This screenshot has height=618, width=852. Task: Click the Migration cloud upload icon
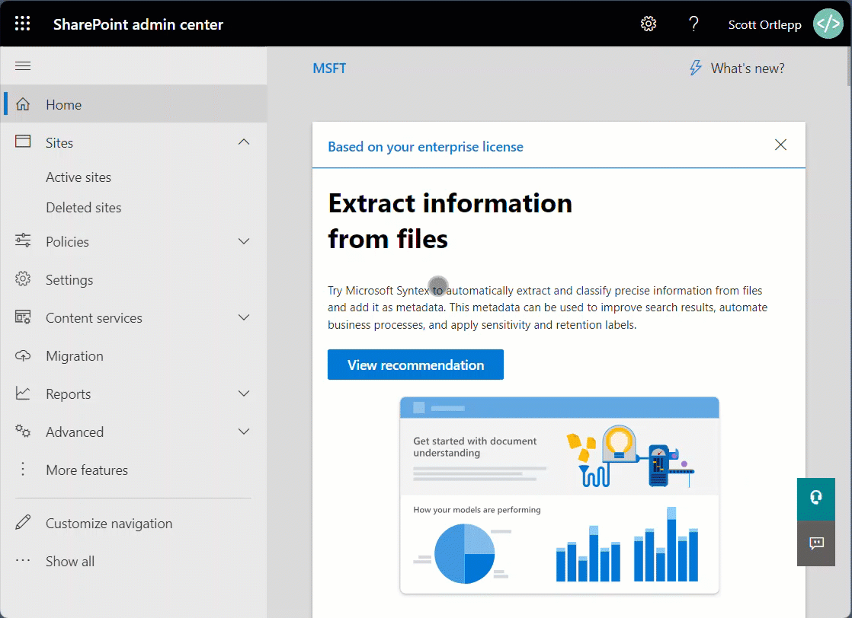click(x=23, y=355)
